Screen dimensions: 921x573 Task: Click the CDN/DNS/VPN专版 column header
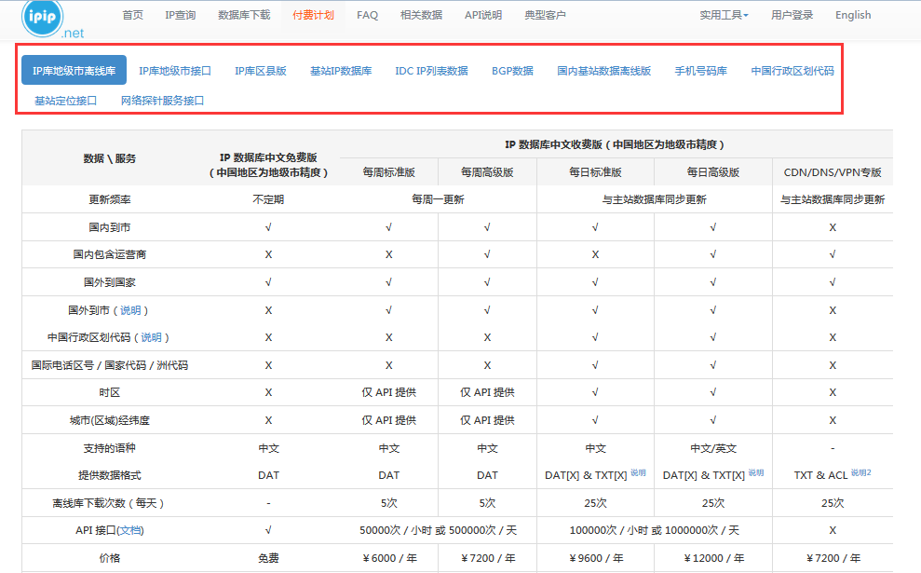tap(833, 172)
